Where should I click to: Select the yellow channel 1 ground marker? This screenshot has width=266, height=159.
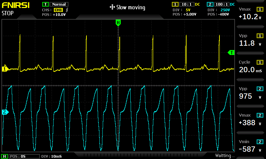tap(5, 69)
